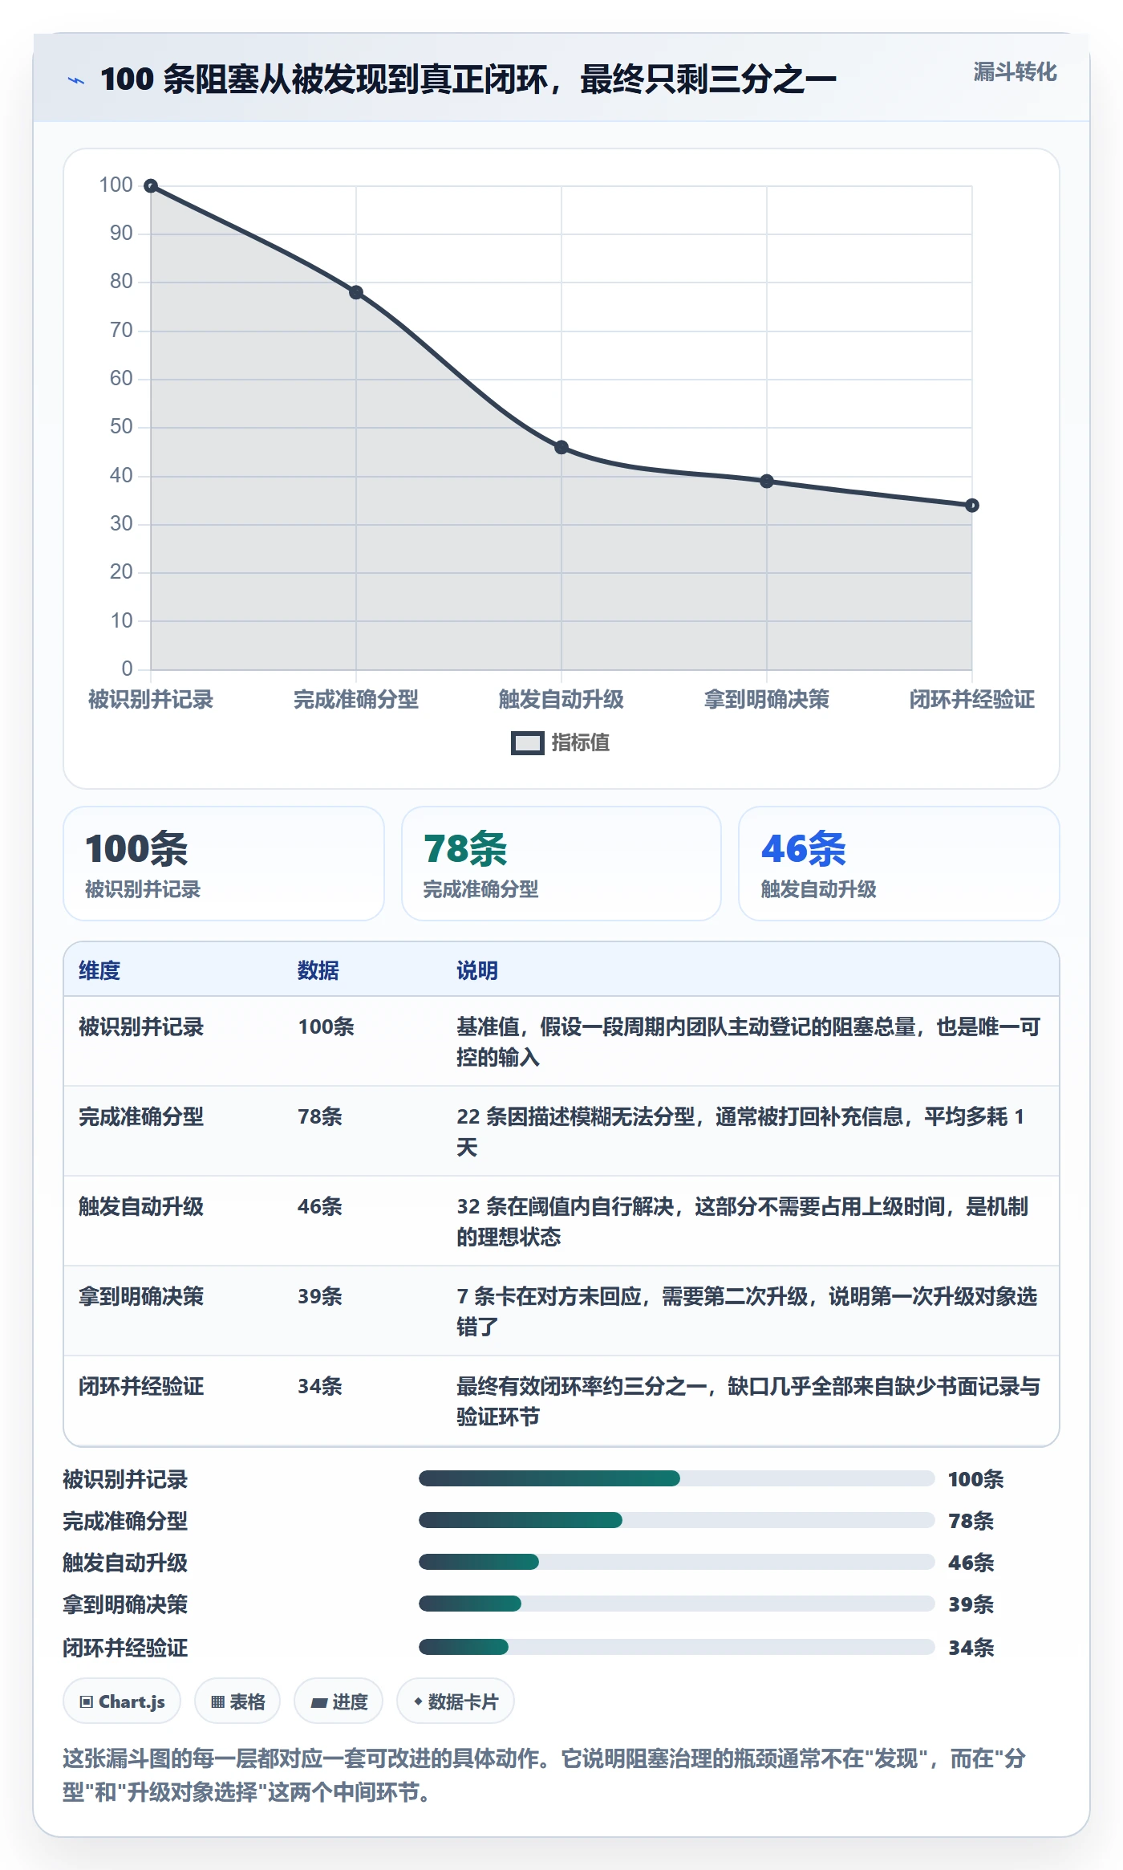Click the diamond icon in the 数据卡片 chip
Image resolution: width=1123 pixels, height=1870 pixels.
[x=418, y=1701]
